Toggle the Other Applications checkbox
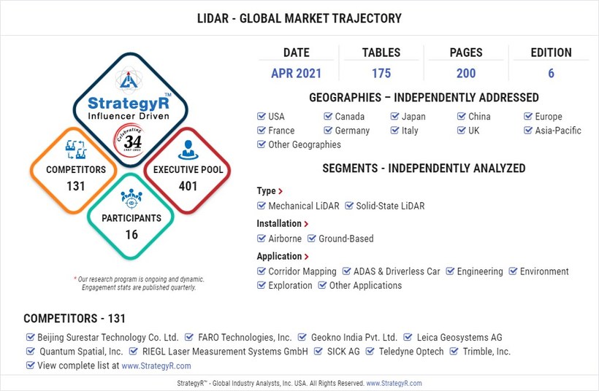 (x=322, y=285)
